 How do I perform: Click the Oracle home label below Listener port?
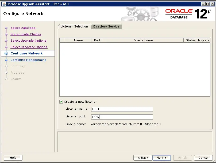point(76,124)
